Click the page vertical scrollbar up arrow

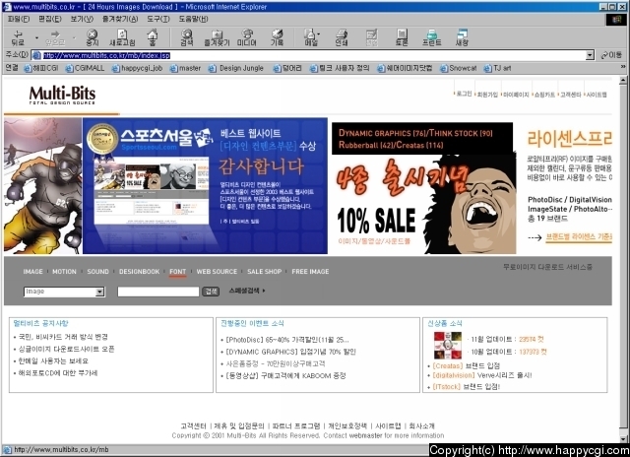point(623,81)
